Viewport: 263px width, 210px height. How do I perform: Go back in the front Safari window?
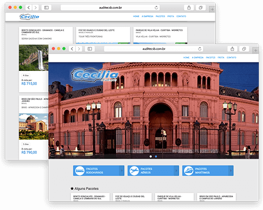point(72,49)
